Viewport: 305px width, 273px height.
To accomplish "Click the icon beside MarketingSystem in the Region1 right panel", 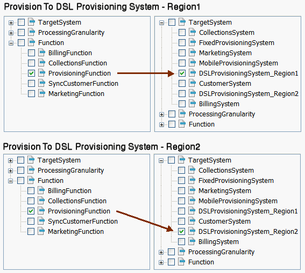I will click(192, 53).
